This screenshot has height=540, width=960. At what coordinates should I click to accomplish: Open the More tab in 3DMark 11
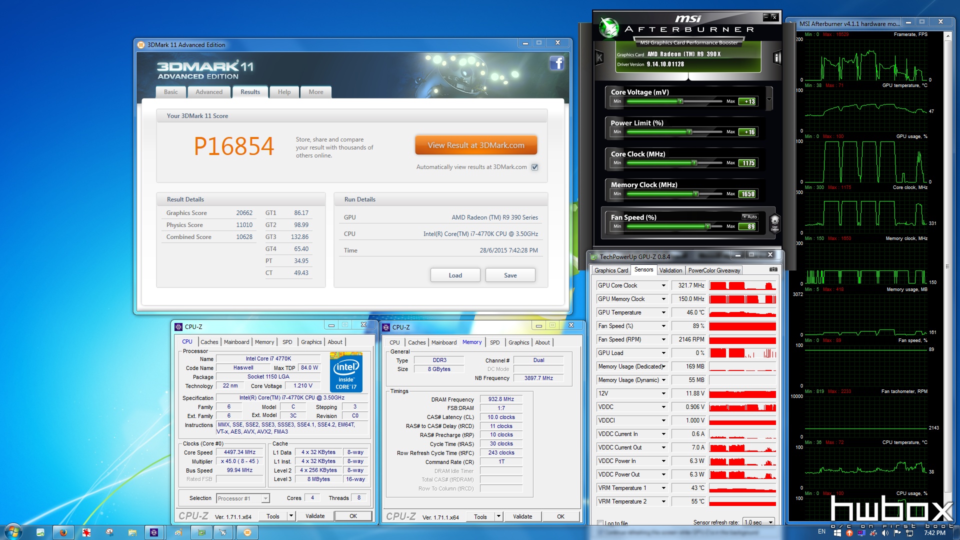pyautogui.click(x=316, y=92)
